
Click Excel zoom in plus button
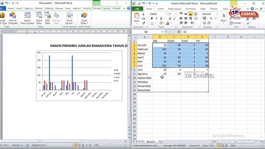pyautogui.click(x=262, y=145)
